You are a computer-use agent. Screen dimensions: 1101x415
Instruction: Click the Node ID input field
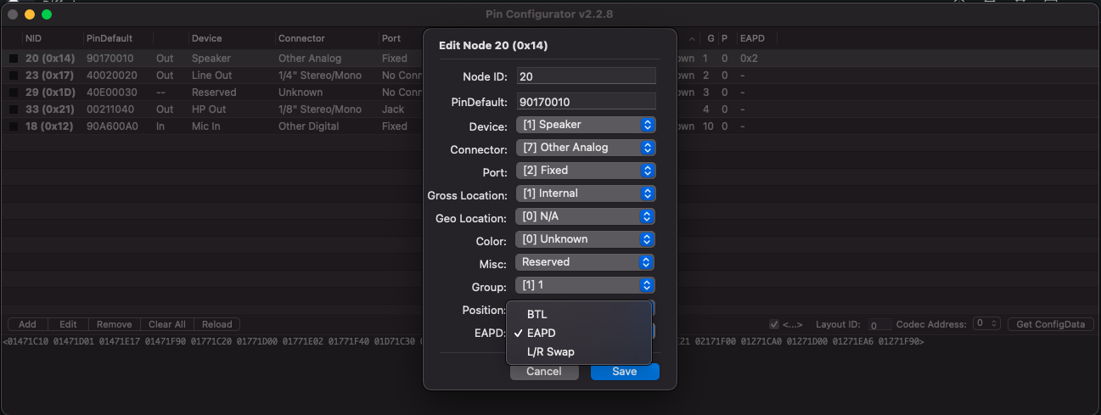click(586, 76)
